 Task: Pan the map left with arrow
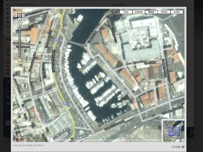click(16, 16)
